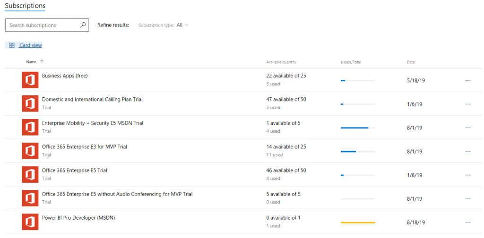Click the yellow usage bar for Power BI Pro
484x238 pixels.
point(358,222)
